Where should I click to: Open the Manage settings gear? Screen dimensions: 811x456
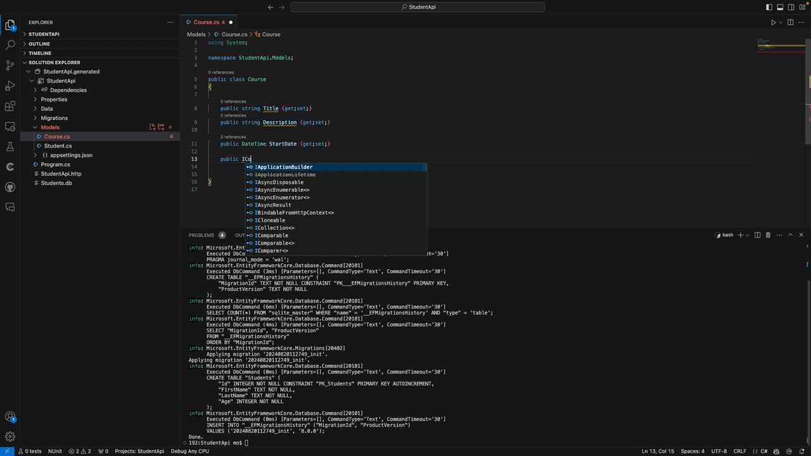tap(10, 436)
